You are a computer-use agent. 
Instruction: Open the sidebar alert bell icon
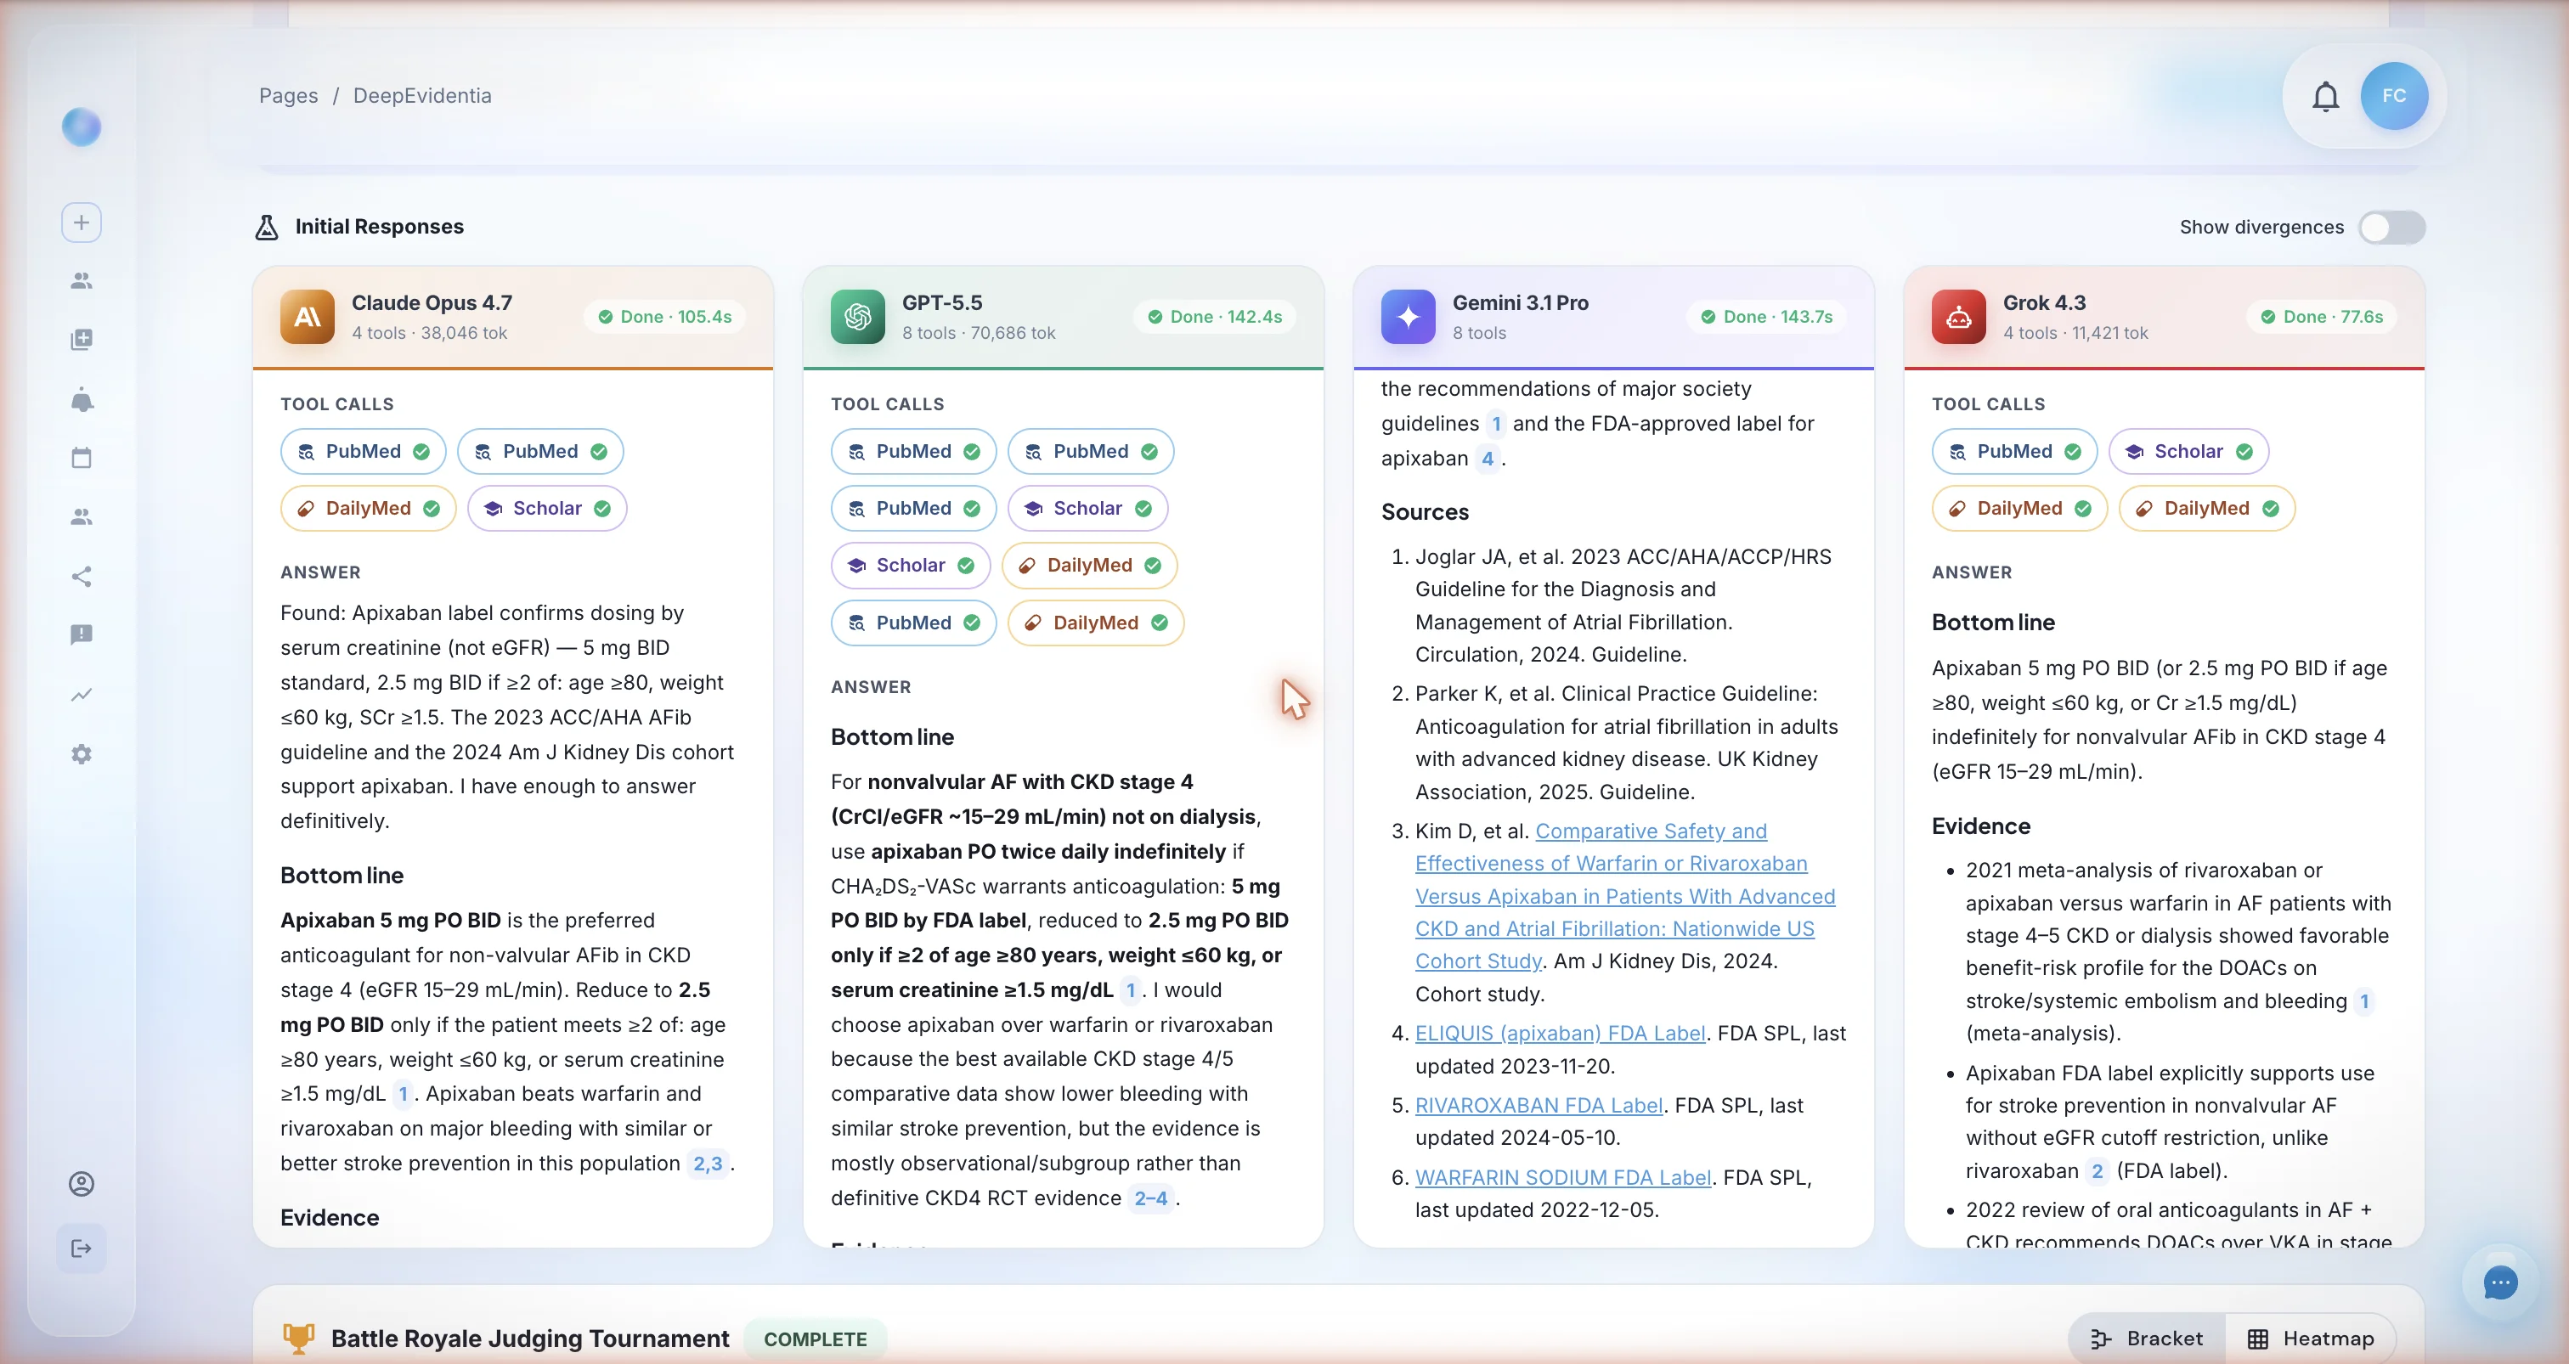[82, 399]
